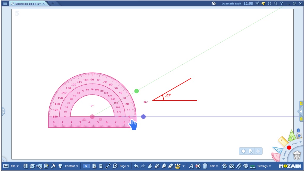Click the page number 5 field
This screenshot has width=306, height=172.
[86, 166]
